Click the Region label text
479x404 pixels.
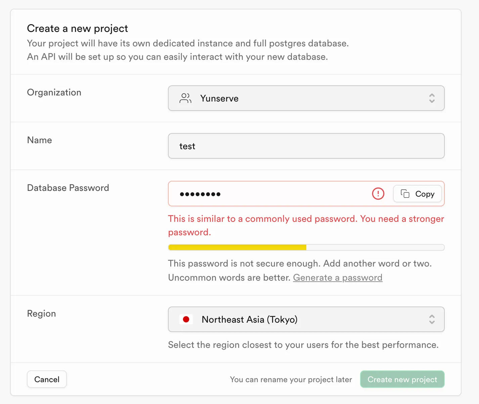pos(41,314)
